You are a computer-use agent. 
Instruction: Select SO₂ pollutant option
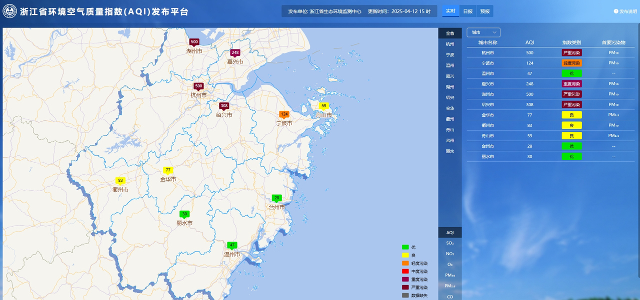click(x=450, y=243)
